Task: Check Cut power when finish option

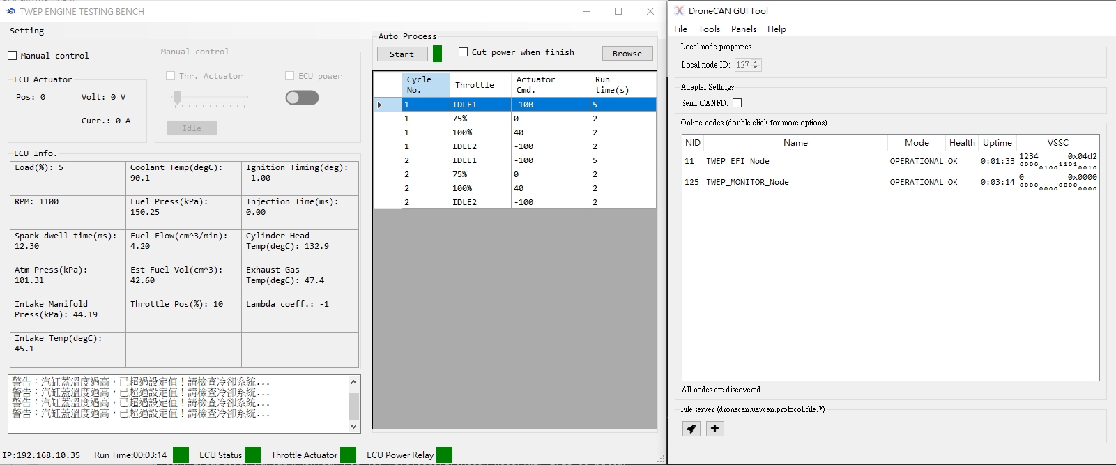Action: coord(463,52)
